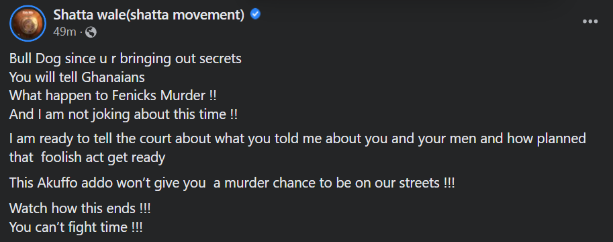Open the post options three-dot menu
The width and height of the screenshot is (613, 242).
coord(590,22)
